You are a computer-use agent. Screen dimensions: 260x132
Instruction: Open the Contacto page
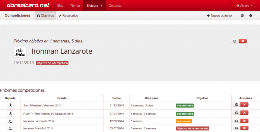pyautogui.click(x=115, y=5)
